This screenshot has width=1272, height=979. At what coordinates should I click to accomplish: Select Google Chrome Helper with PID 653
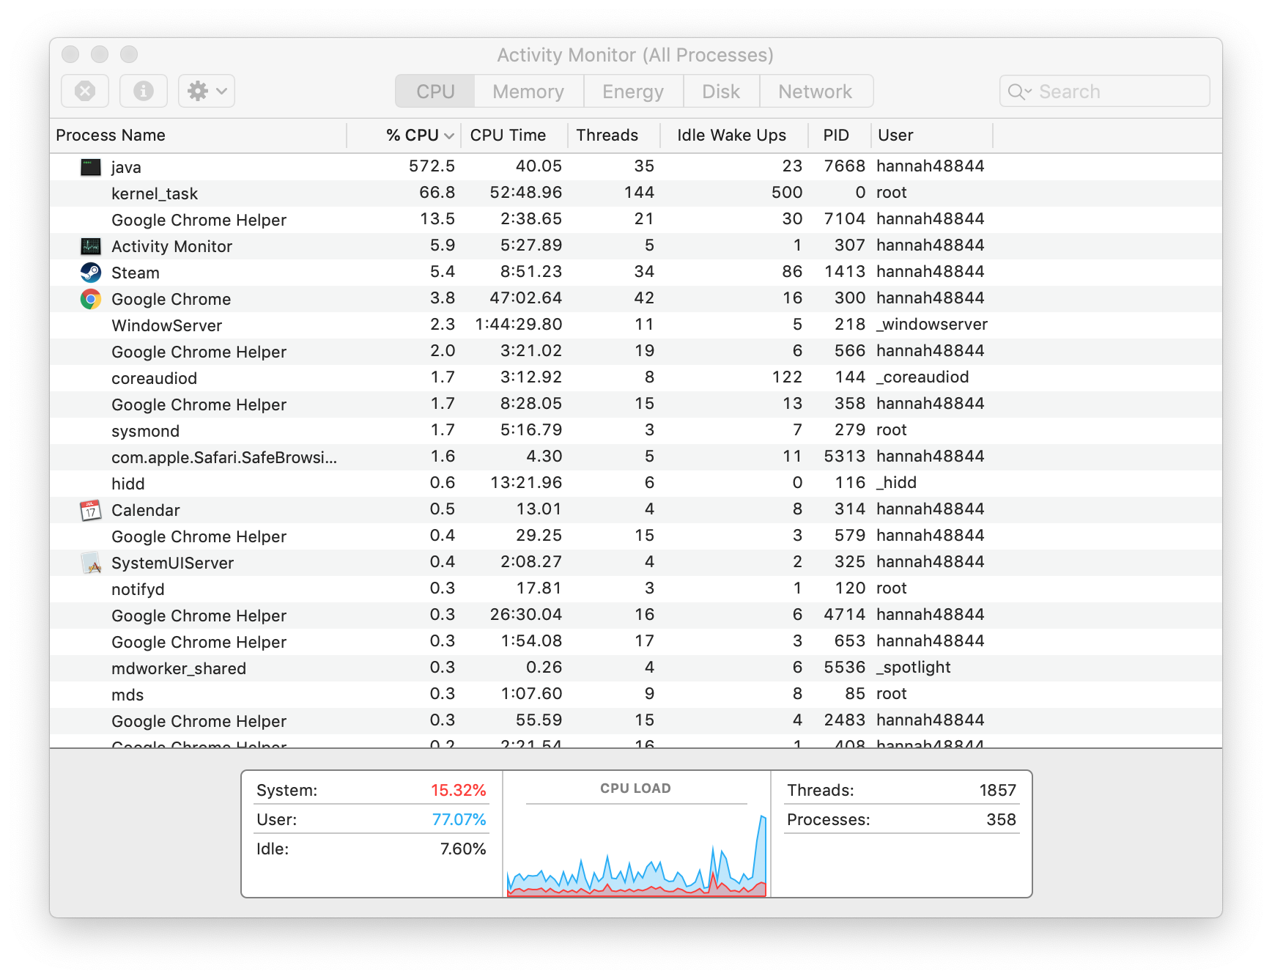636,642
